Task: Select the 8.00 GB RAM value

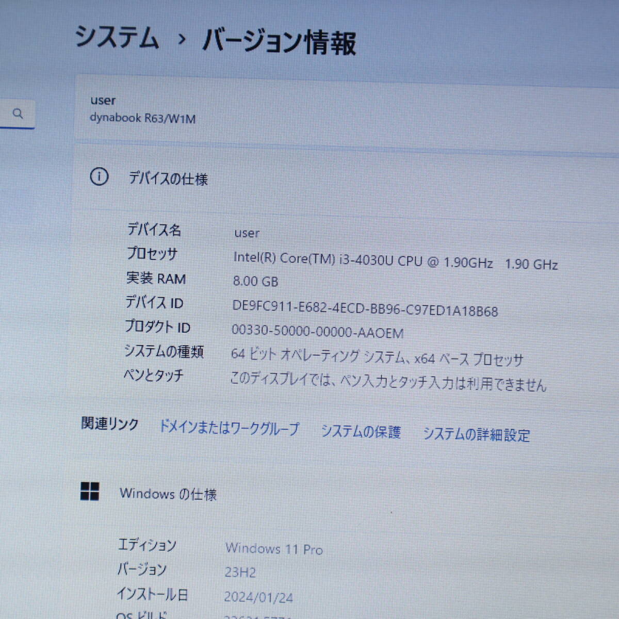Action: 255,281
